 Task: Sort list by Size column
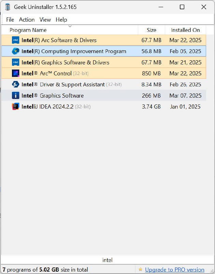point(152,30)
